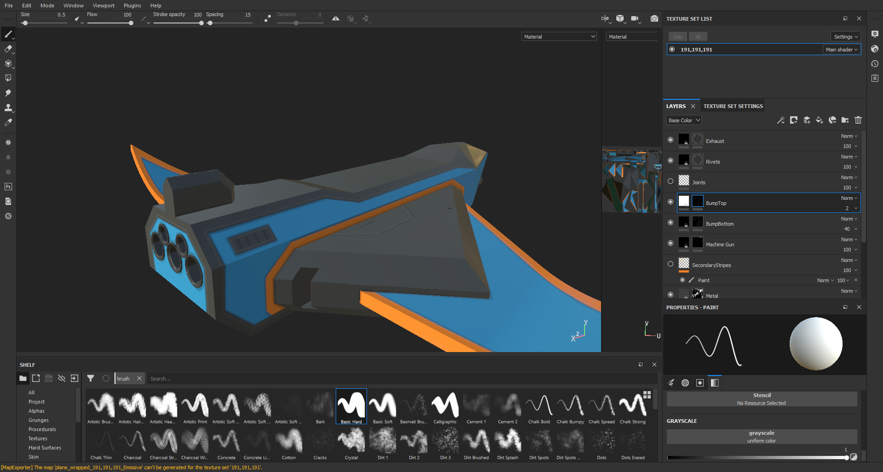
Task: Add a new paint layer icon
Action: 807,120
